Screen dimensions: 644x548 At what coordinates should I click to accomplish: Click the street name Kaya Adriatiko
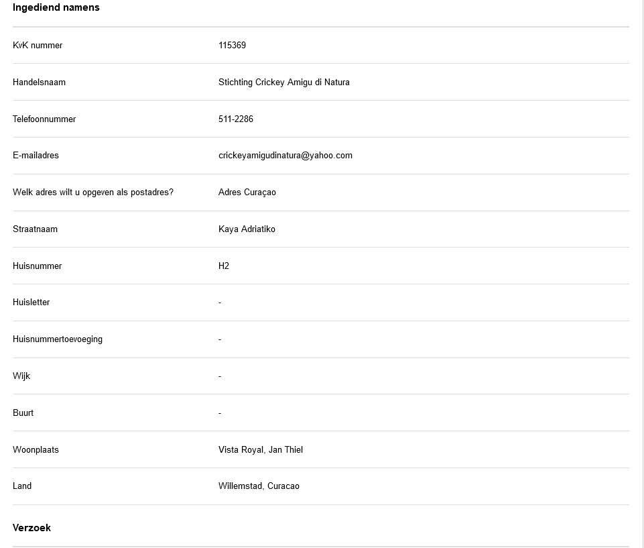pos(247,229)
